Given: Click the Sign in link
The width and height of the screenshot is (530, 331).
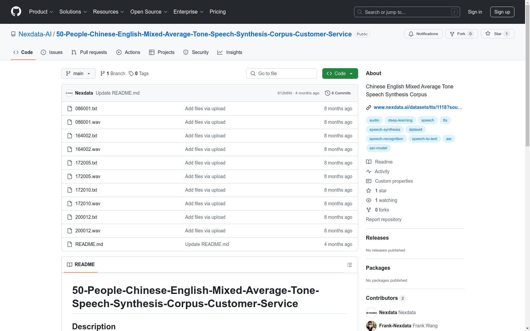Looking at the screenshot, I should 475,12.
